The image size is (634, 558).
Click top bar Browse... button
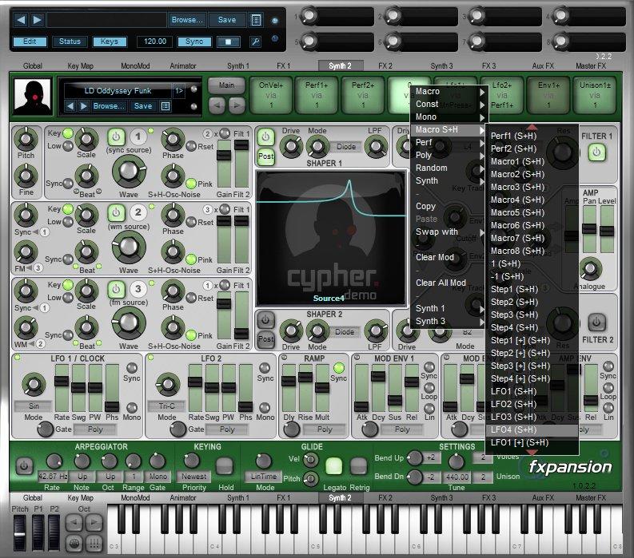tap(187, 20)
